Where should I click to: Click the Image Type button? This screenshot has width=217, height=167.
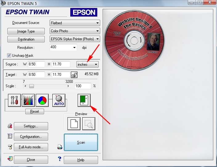point(26,31)
